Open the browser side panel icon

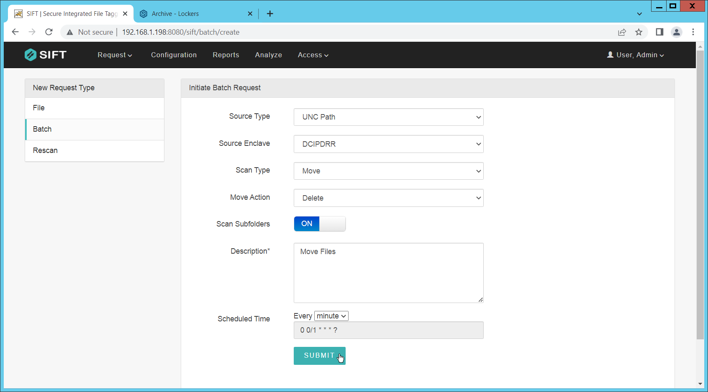tap(659, 32)
